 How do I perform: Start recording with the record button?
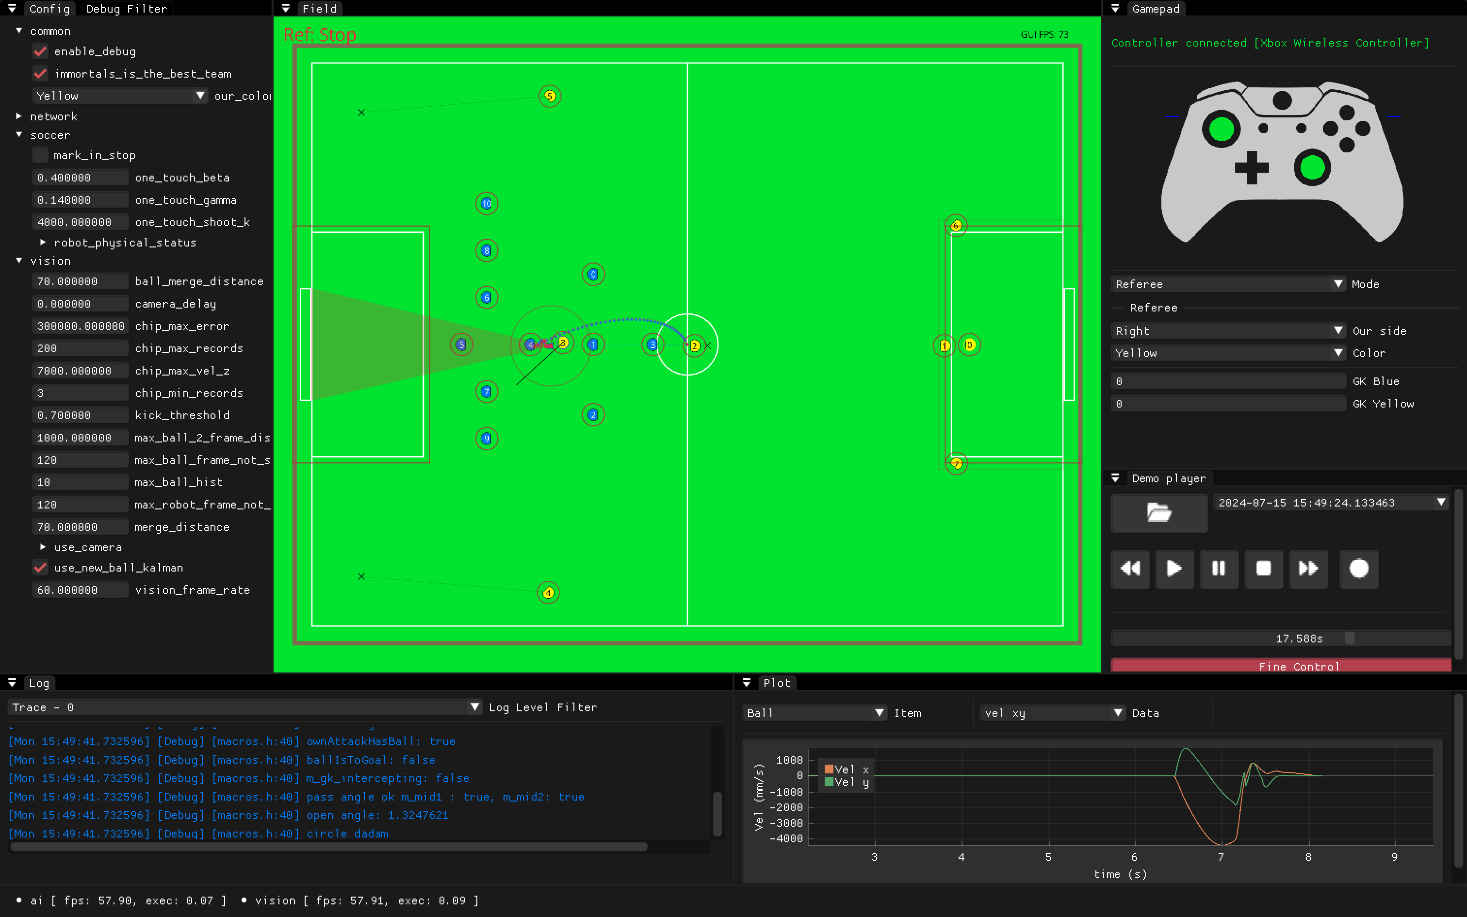(1358, 568)
